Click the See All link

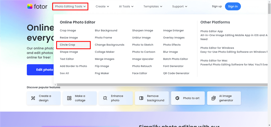[x=64, y=73]
